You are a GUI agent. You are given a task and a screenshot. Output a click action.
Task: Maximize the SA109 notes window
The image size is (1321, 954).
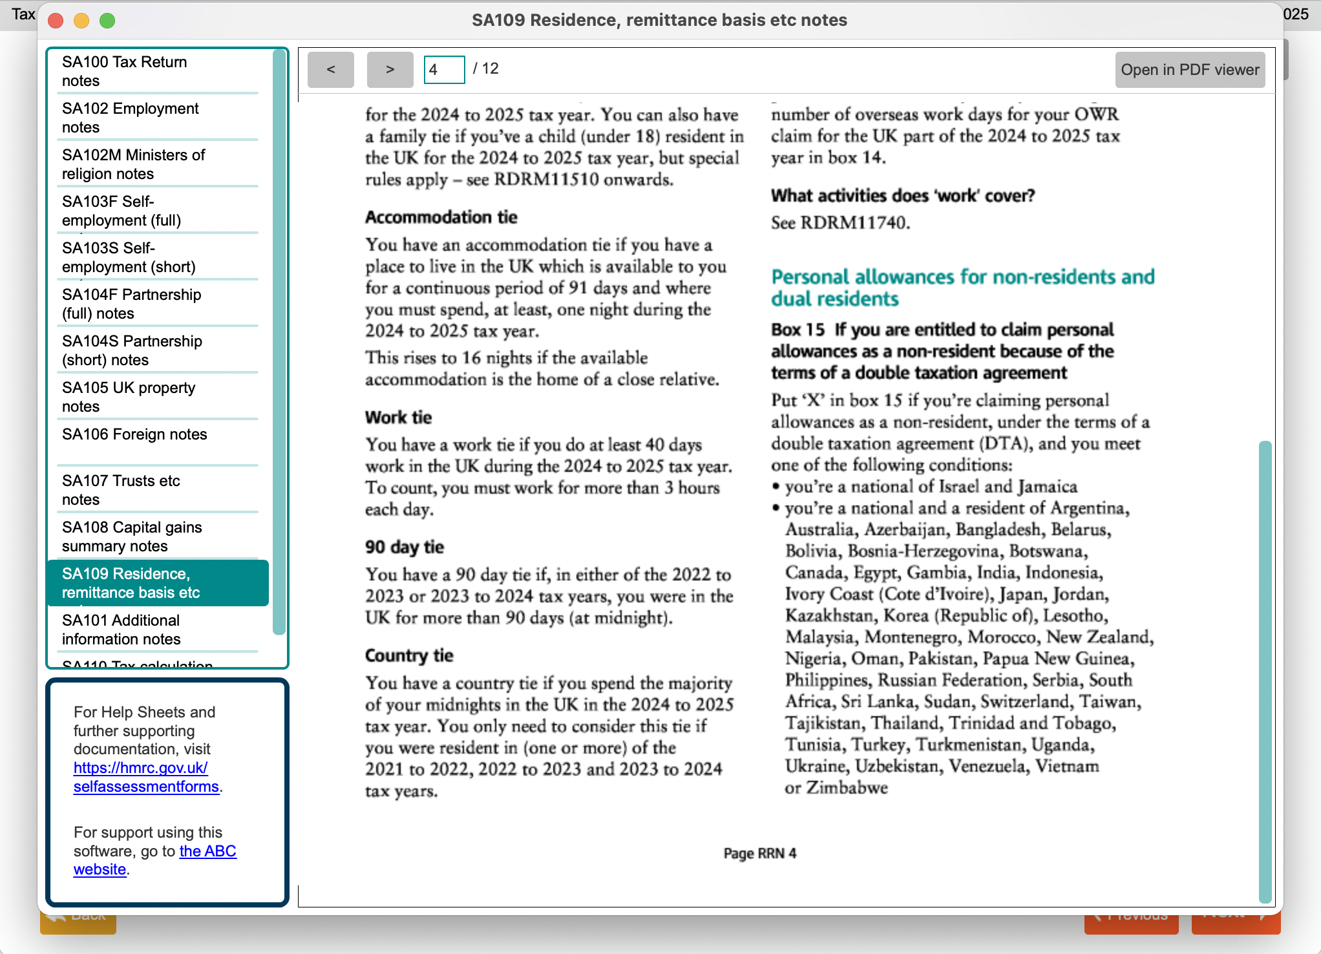(x=107, y=21)
